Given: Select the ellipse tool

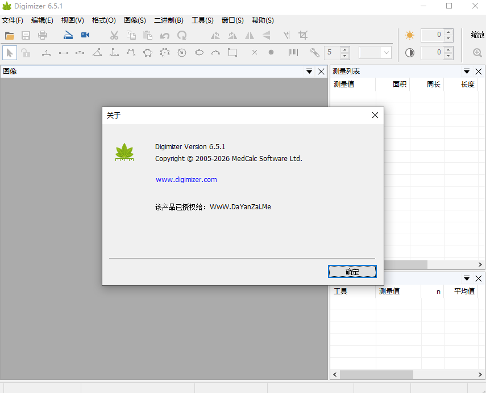Looking at the screenshot, I should pyautogui.click(x=199, y=53).
